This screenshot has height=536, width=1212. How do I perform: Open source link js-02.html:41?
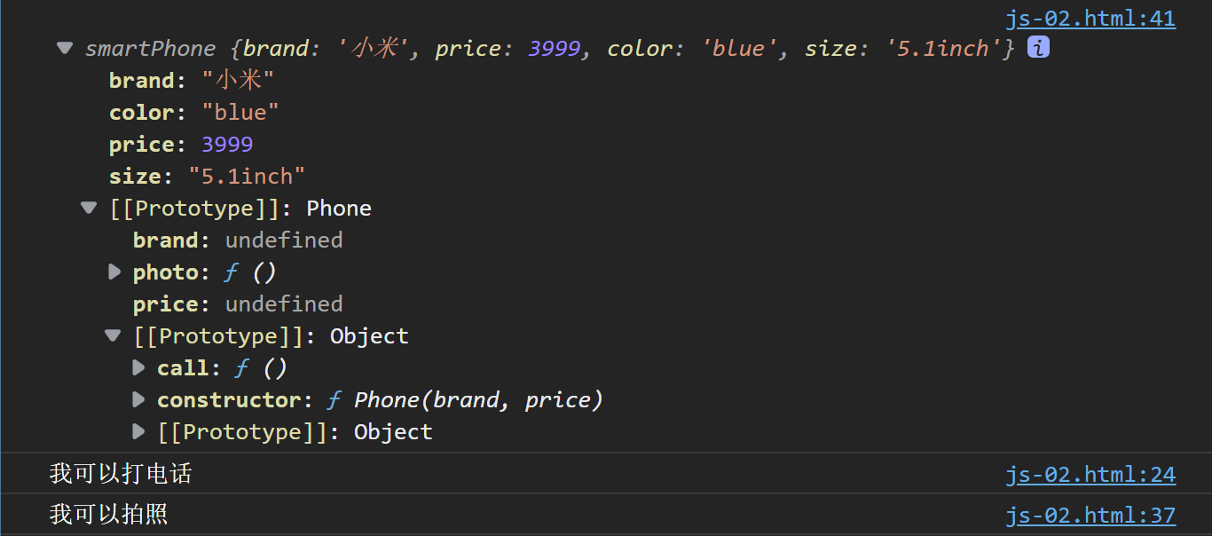click(1090, 20)
